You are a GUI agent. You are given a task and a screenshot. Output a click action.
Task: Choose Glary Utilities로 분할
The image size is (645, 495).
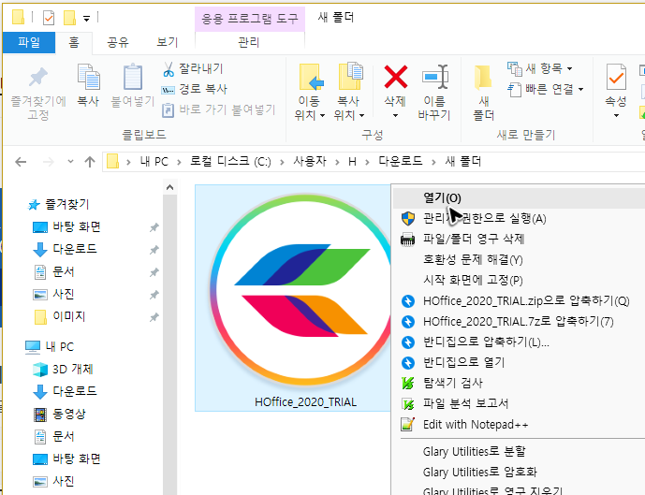click(x=520, y=451)
